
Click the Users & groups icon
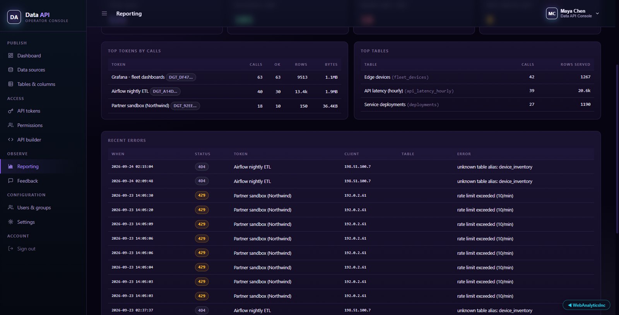coord(11,208)
